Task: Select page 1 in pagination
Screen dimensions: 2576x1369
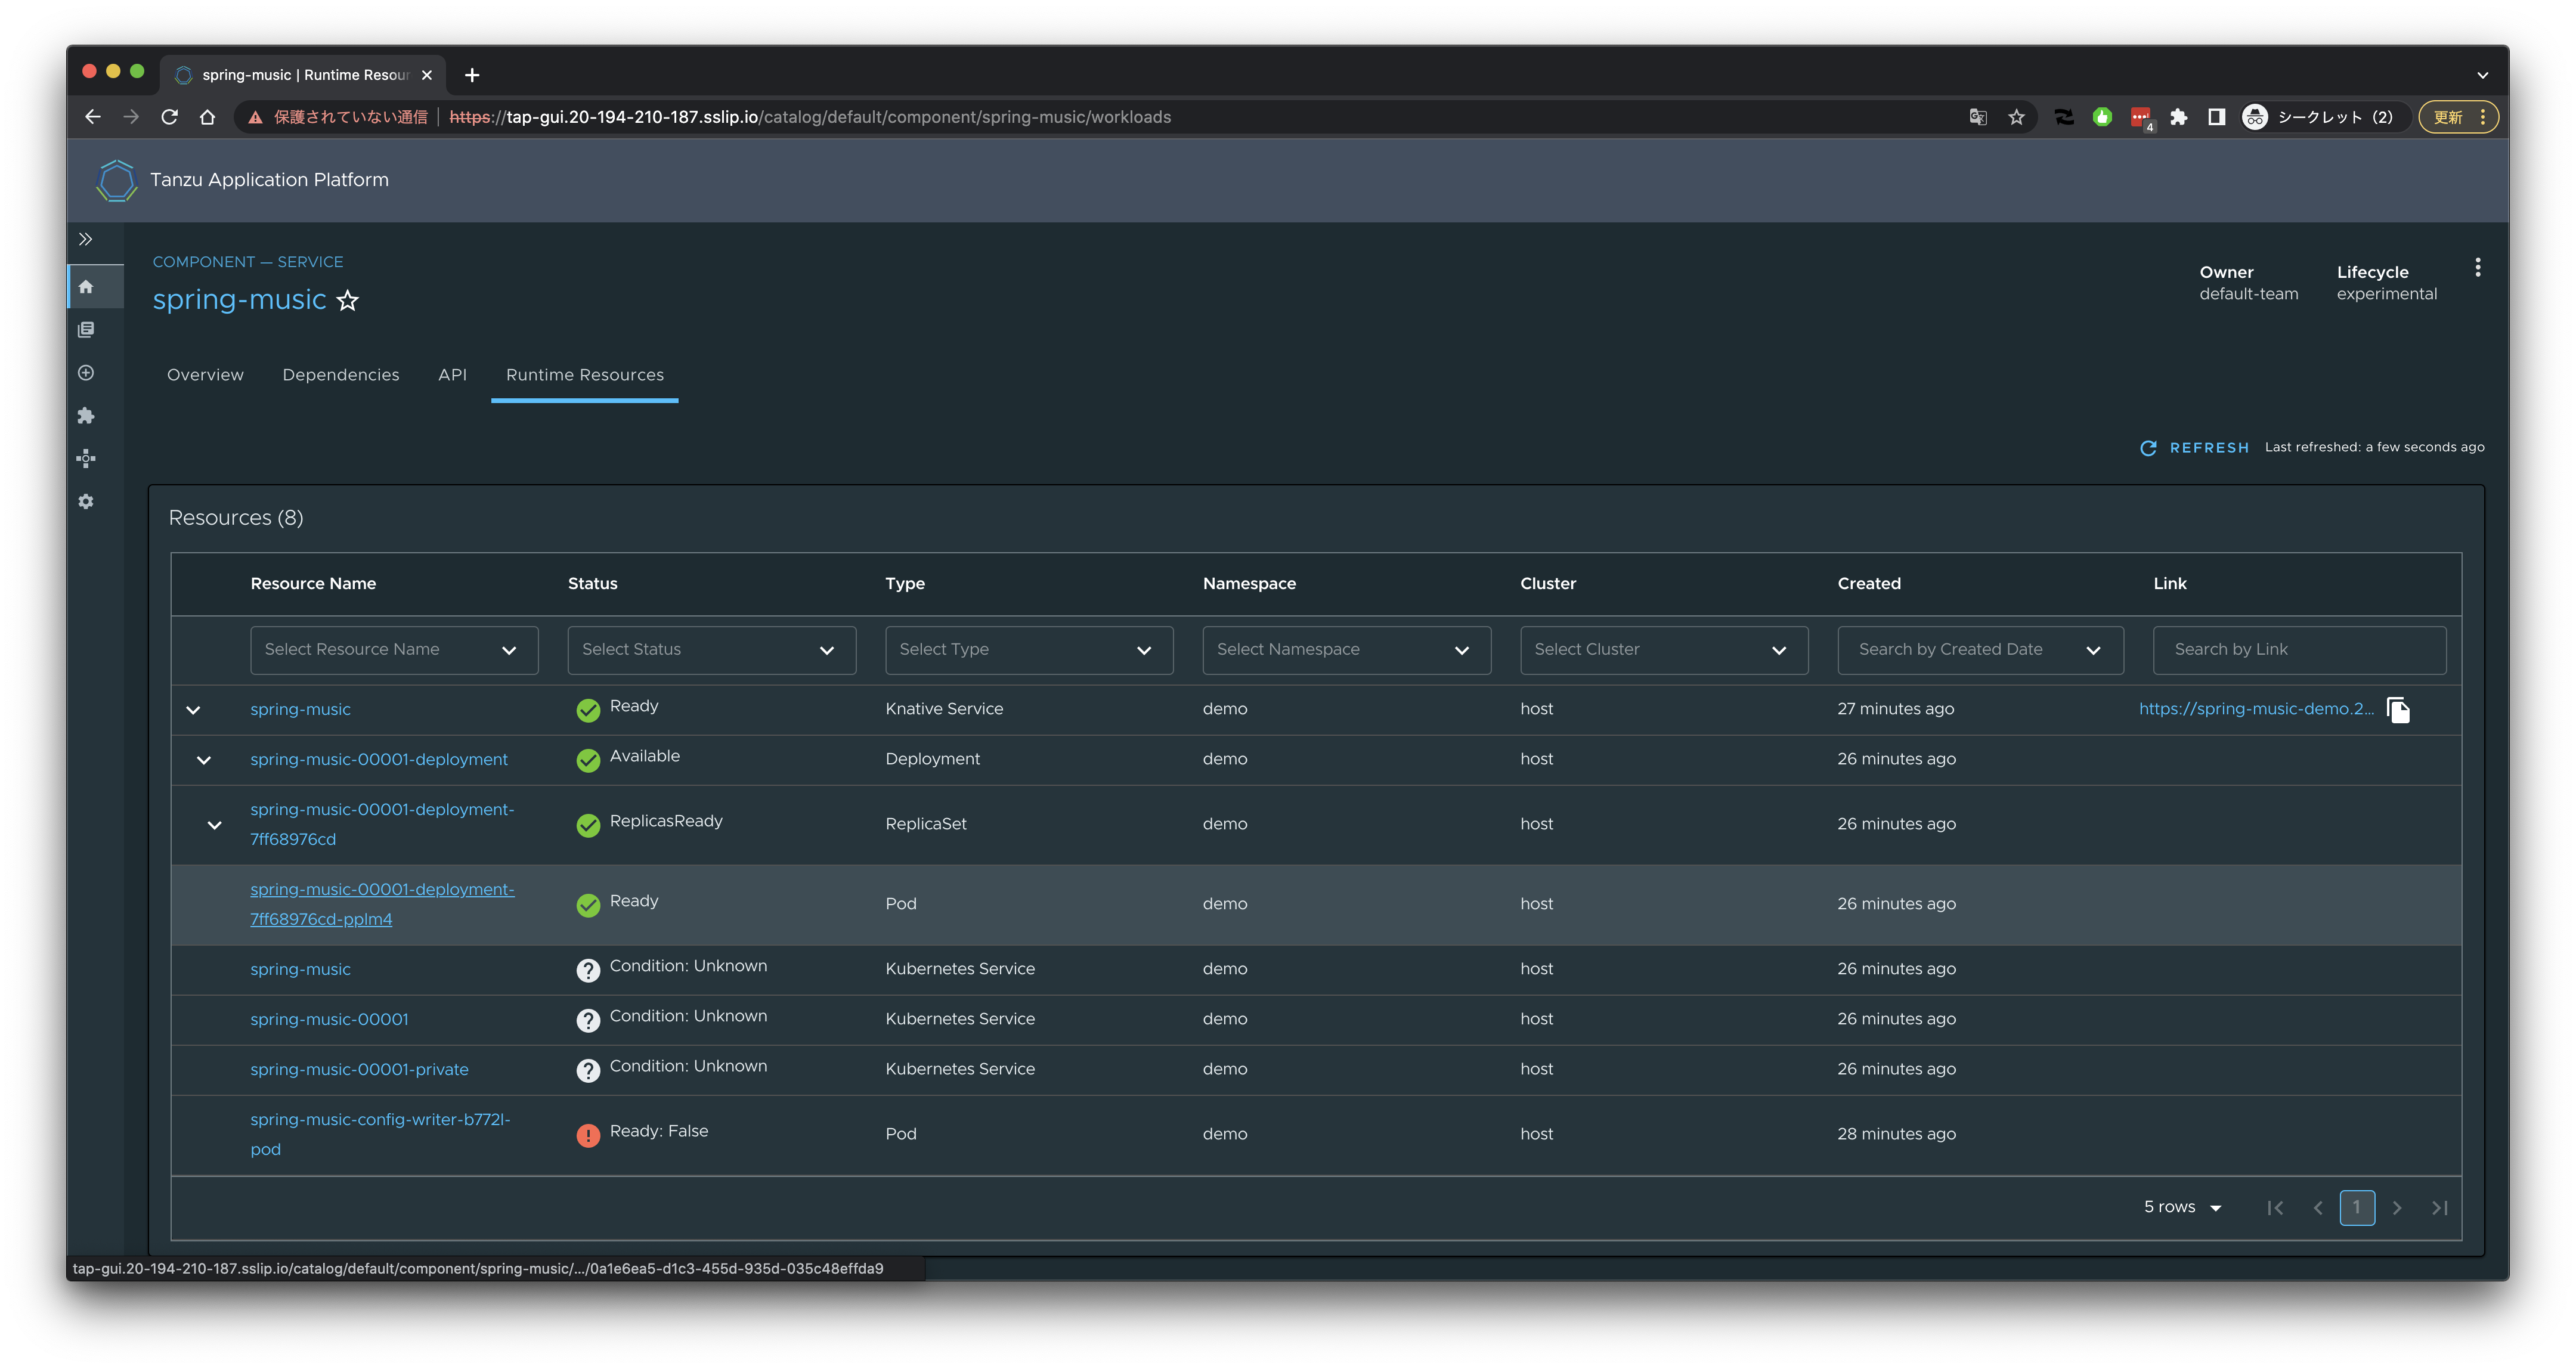Action: click(2357, 1208)
